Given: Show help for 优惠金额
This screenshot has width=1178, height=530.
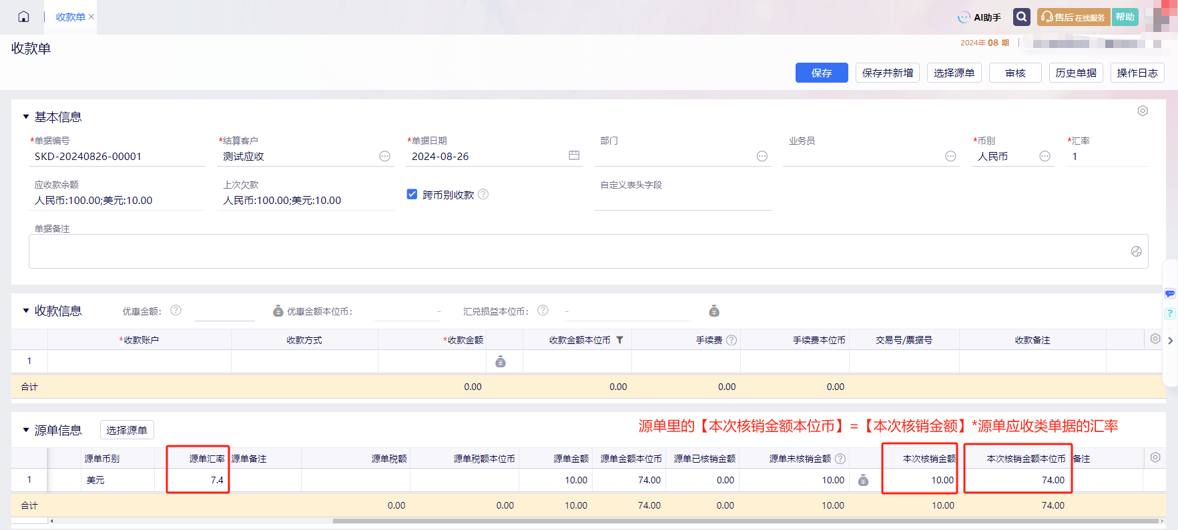Looking at the screenshot, I should tap(176, 310).
